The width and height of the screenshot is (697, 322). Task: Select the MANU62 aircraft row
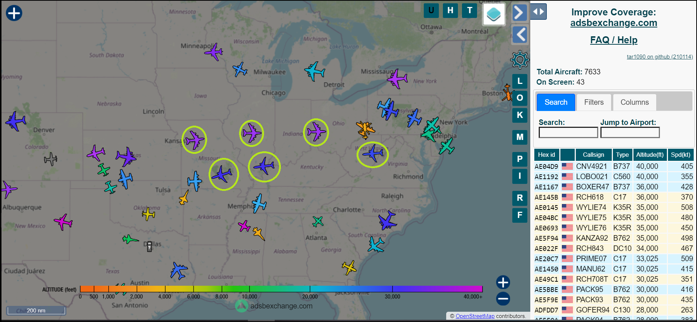coord(614,269)
